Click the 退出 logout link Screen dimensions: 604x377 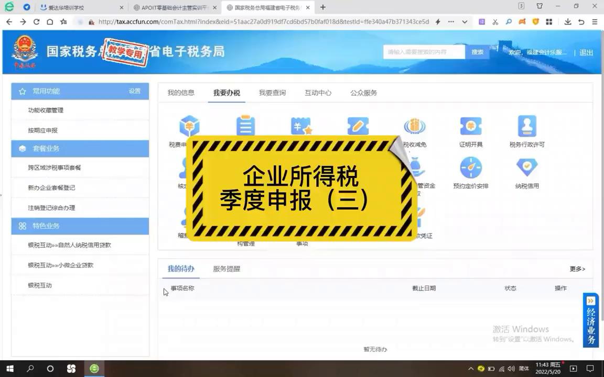(x=586, y=53)
